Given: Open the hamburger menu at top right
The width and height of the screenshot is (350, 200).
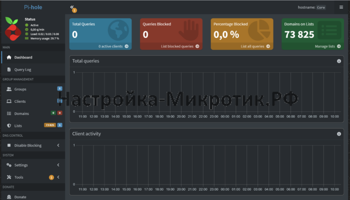Looking at the screenshot, I should tap(341, 7).
